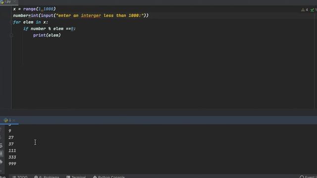The width and height of the screenshot is (317, 178).
Task: Click the scroll to end icon
Action: 1,154
